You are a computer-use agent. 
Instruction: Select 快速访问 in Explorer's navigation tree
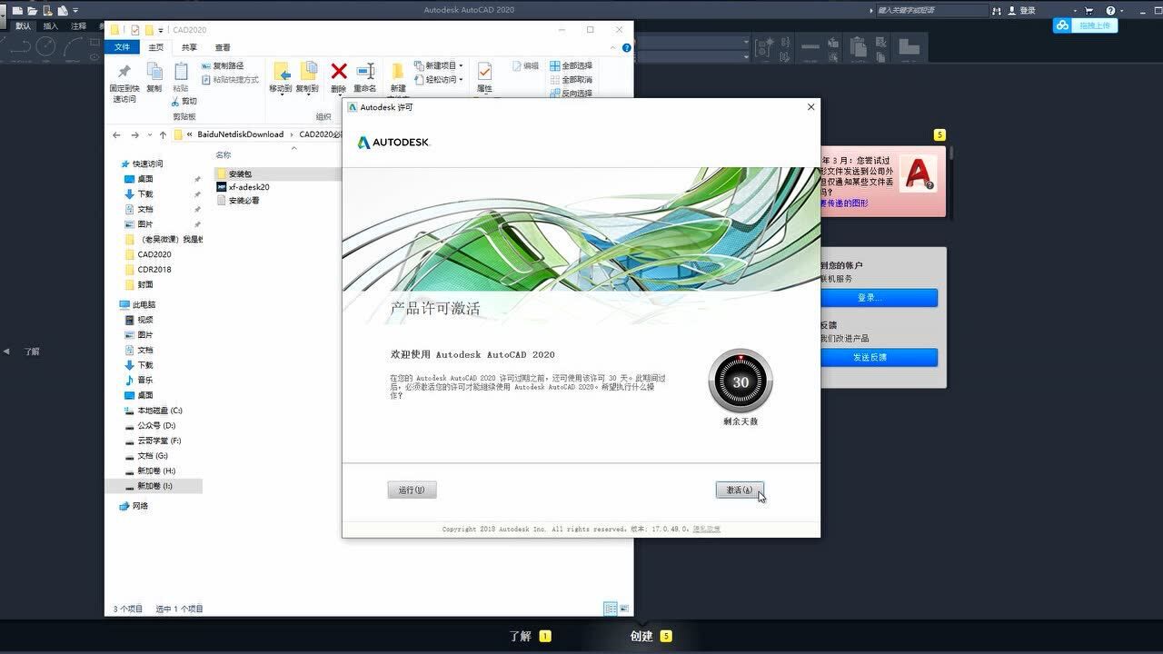pos(142,163)
